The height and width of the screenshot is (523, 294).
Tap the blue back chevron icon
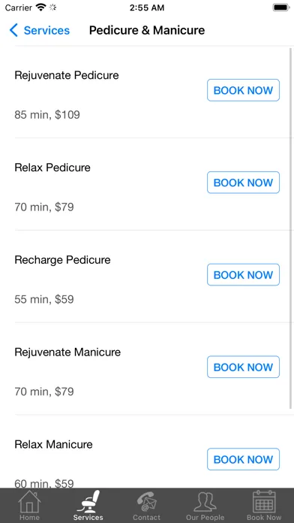[x=13, y=30]
